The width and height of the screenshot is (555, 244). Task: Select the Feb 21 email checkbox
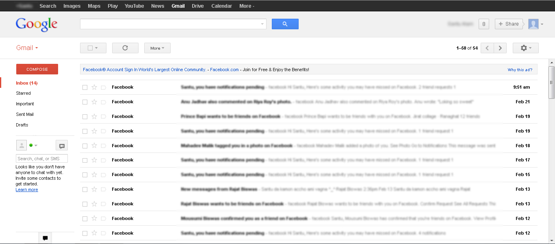click(x=85, y=102)
